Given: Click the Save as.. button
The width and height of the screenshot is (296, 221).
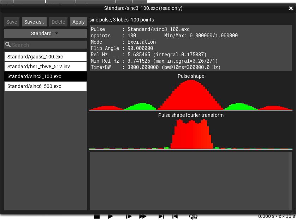Looking at the screenshot, I should point(34,22).
